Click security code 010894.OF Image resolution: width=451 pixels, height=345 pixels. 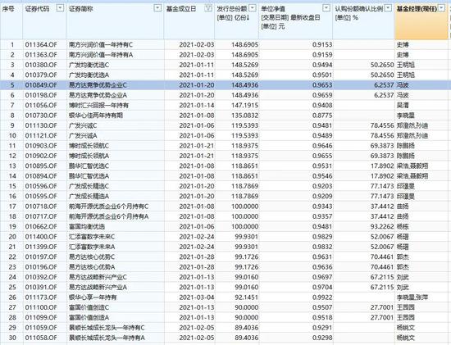tap(41, 176)
